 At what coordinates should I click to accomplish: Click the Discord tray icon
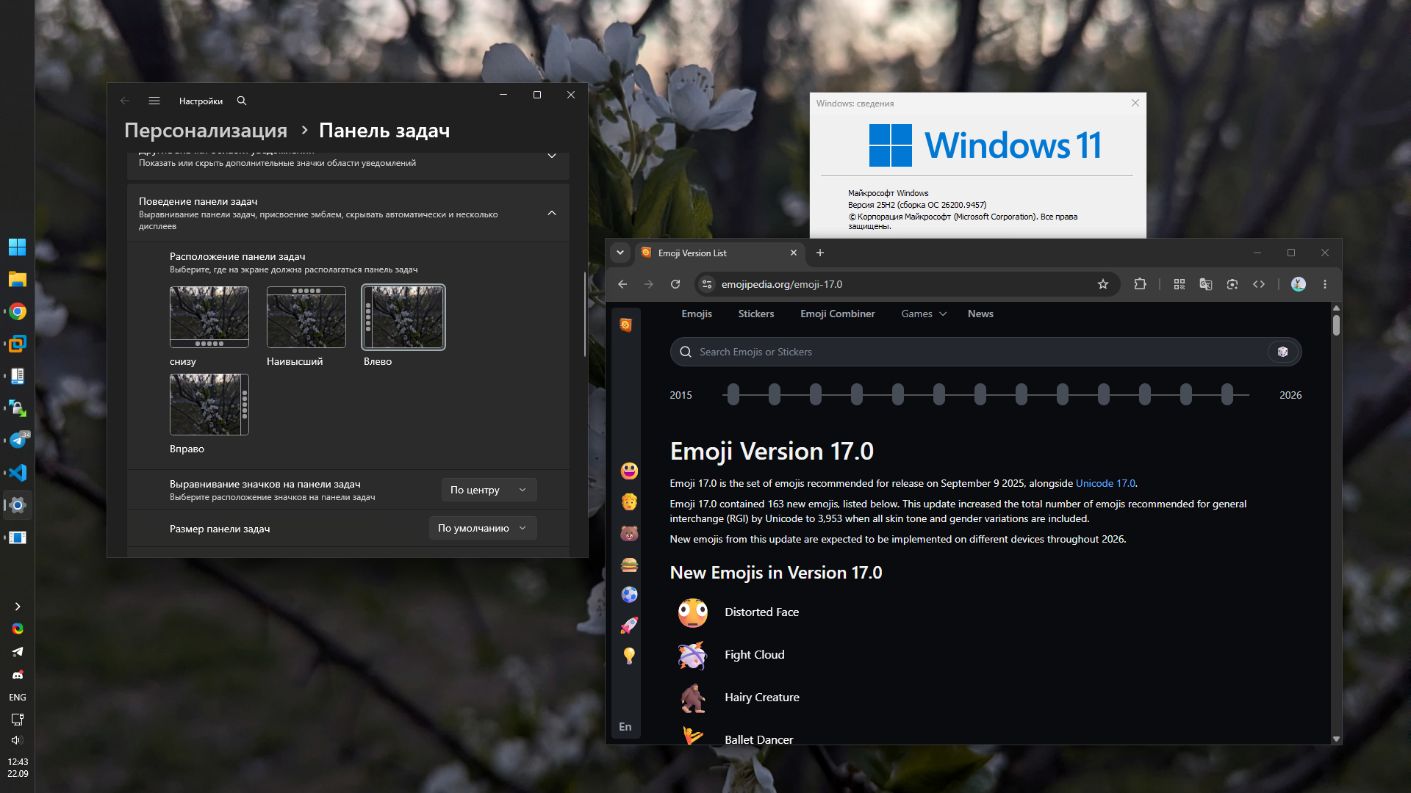17,675
